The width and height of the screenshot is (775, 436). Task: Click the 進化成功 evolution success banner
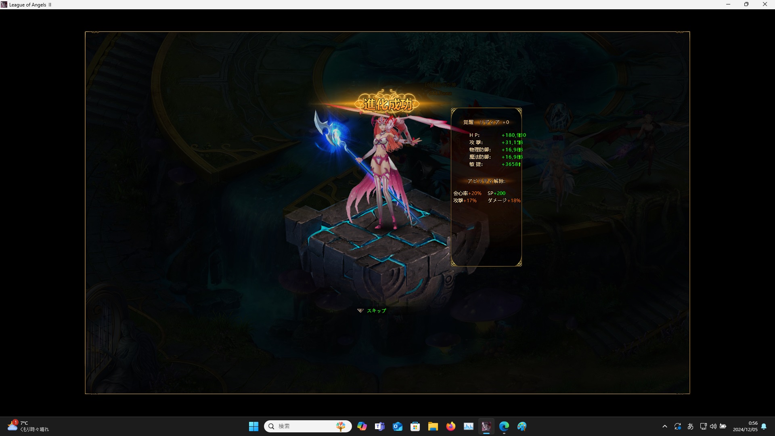coord(387,104)
